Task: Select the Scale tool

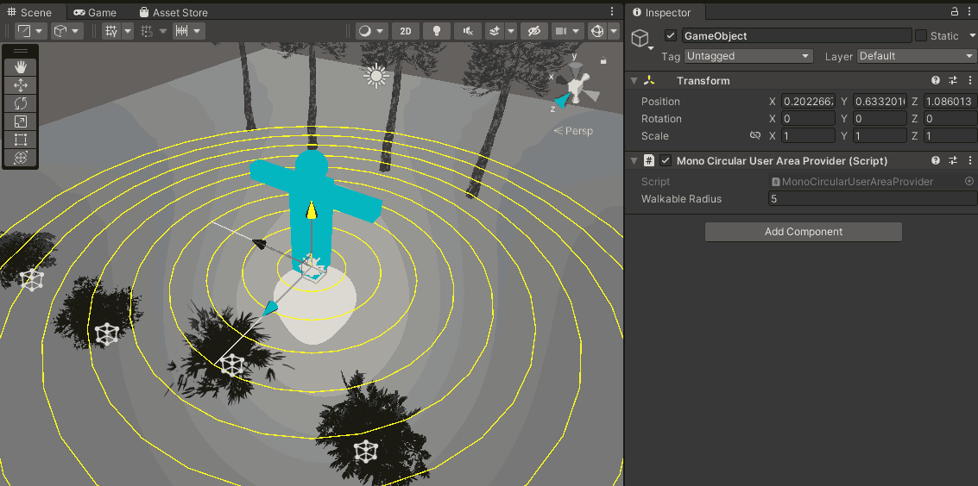Action: (21, 121)
